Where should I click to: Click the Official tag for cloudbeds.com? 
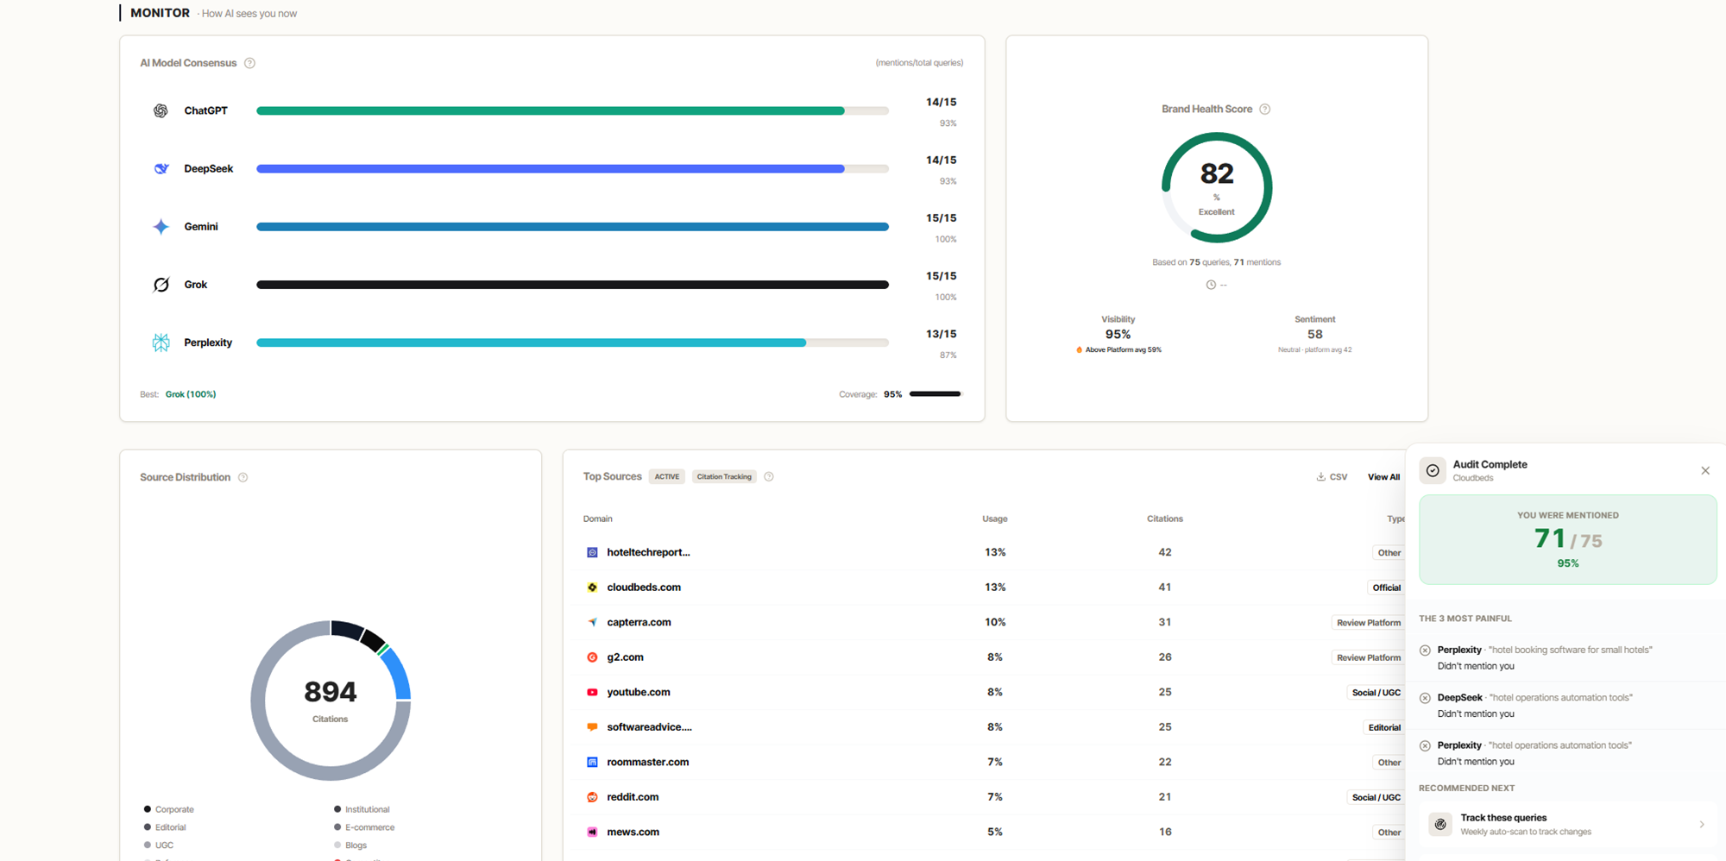(1386, 588)
